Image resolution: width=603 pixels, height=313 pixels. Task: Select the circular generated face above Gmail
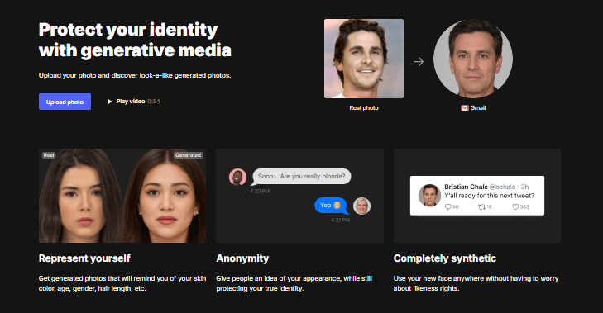tap(473, 59)
